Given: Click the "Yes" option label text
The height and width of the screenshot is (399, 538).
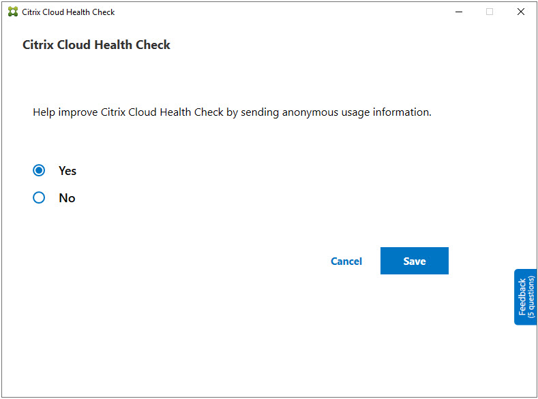Looking at the screenshot, I should click(68, 171).
